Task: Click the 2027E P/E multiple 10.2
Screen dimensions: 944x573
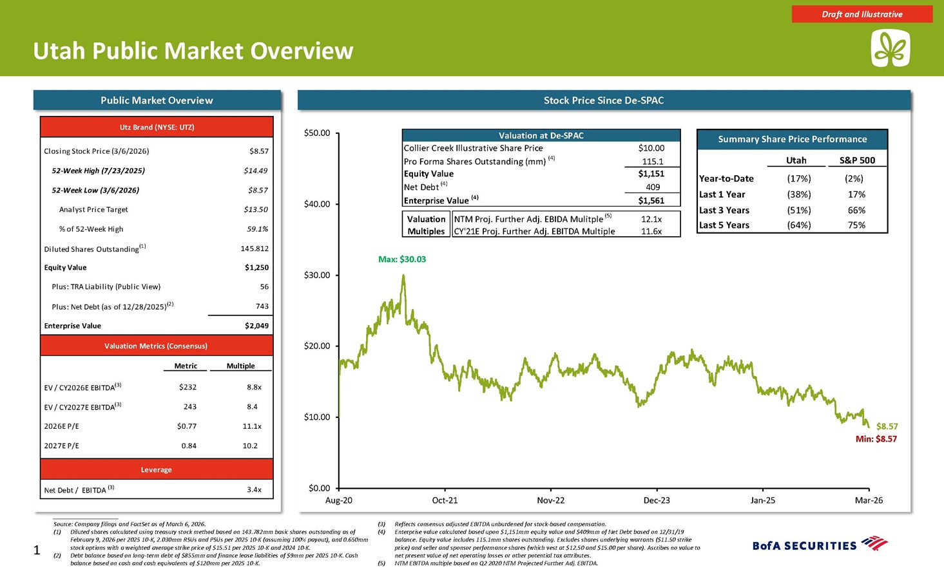Action: pyautogui.click(x=250, y=446)
